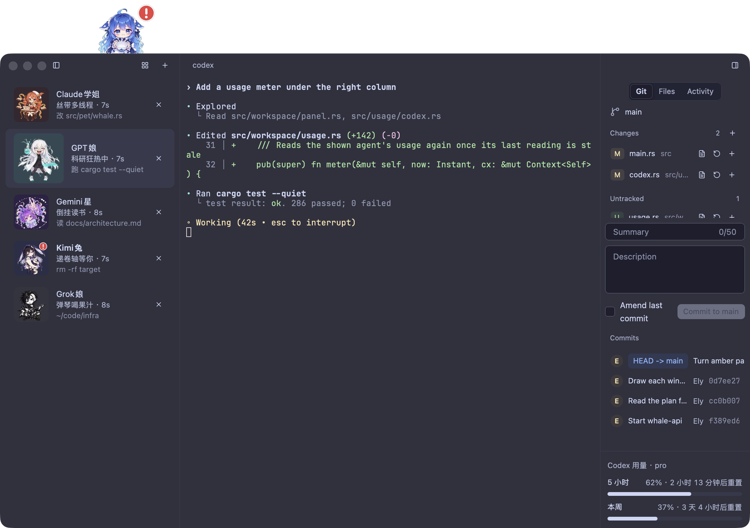Discard changes in main.rs

tap(717, 154)
